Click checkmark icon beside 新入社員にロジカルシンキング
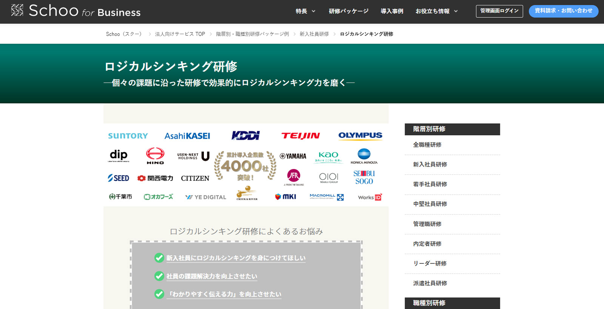This screenshot has height=309, width=604. (x=159, y=258)
